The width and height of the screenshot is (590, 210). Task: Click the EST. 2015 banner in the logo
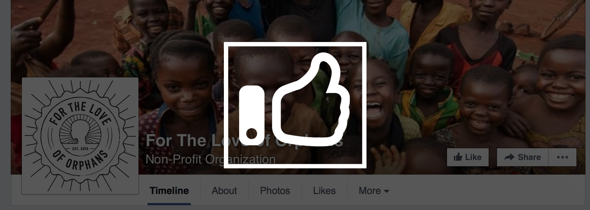(80, 149)
